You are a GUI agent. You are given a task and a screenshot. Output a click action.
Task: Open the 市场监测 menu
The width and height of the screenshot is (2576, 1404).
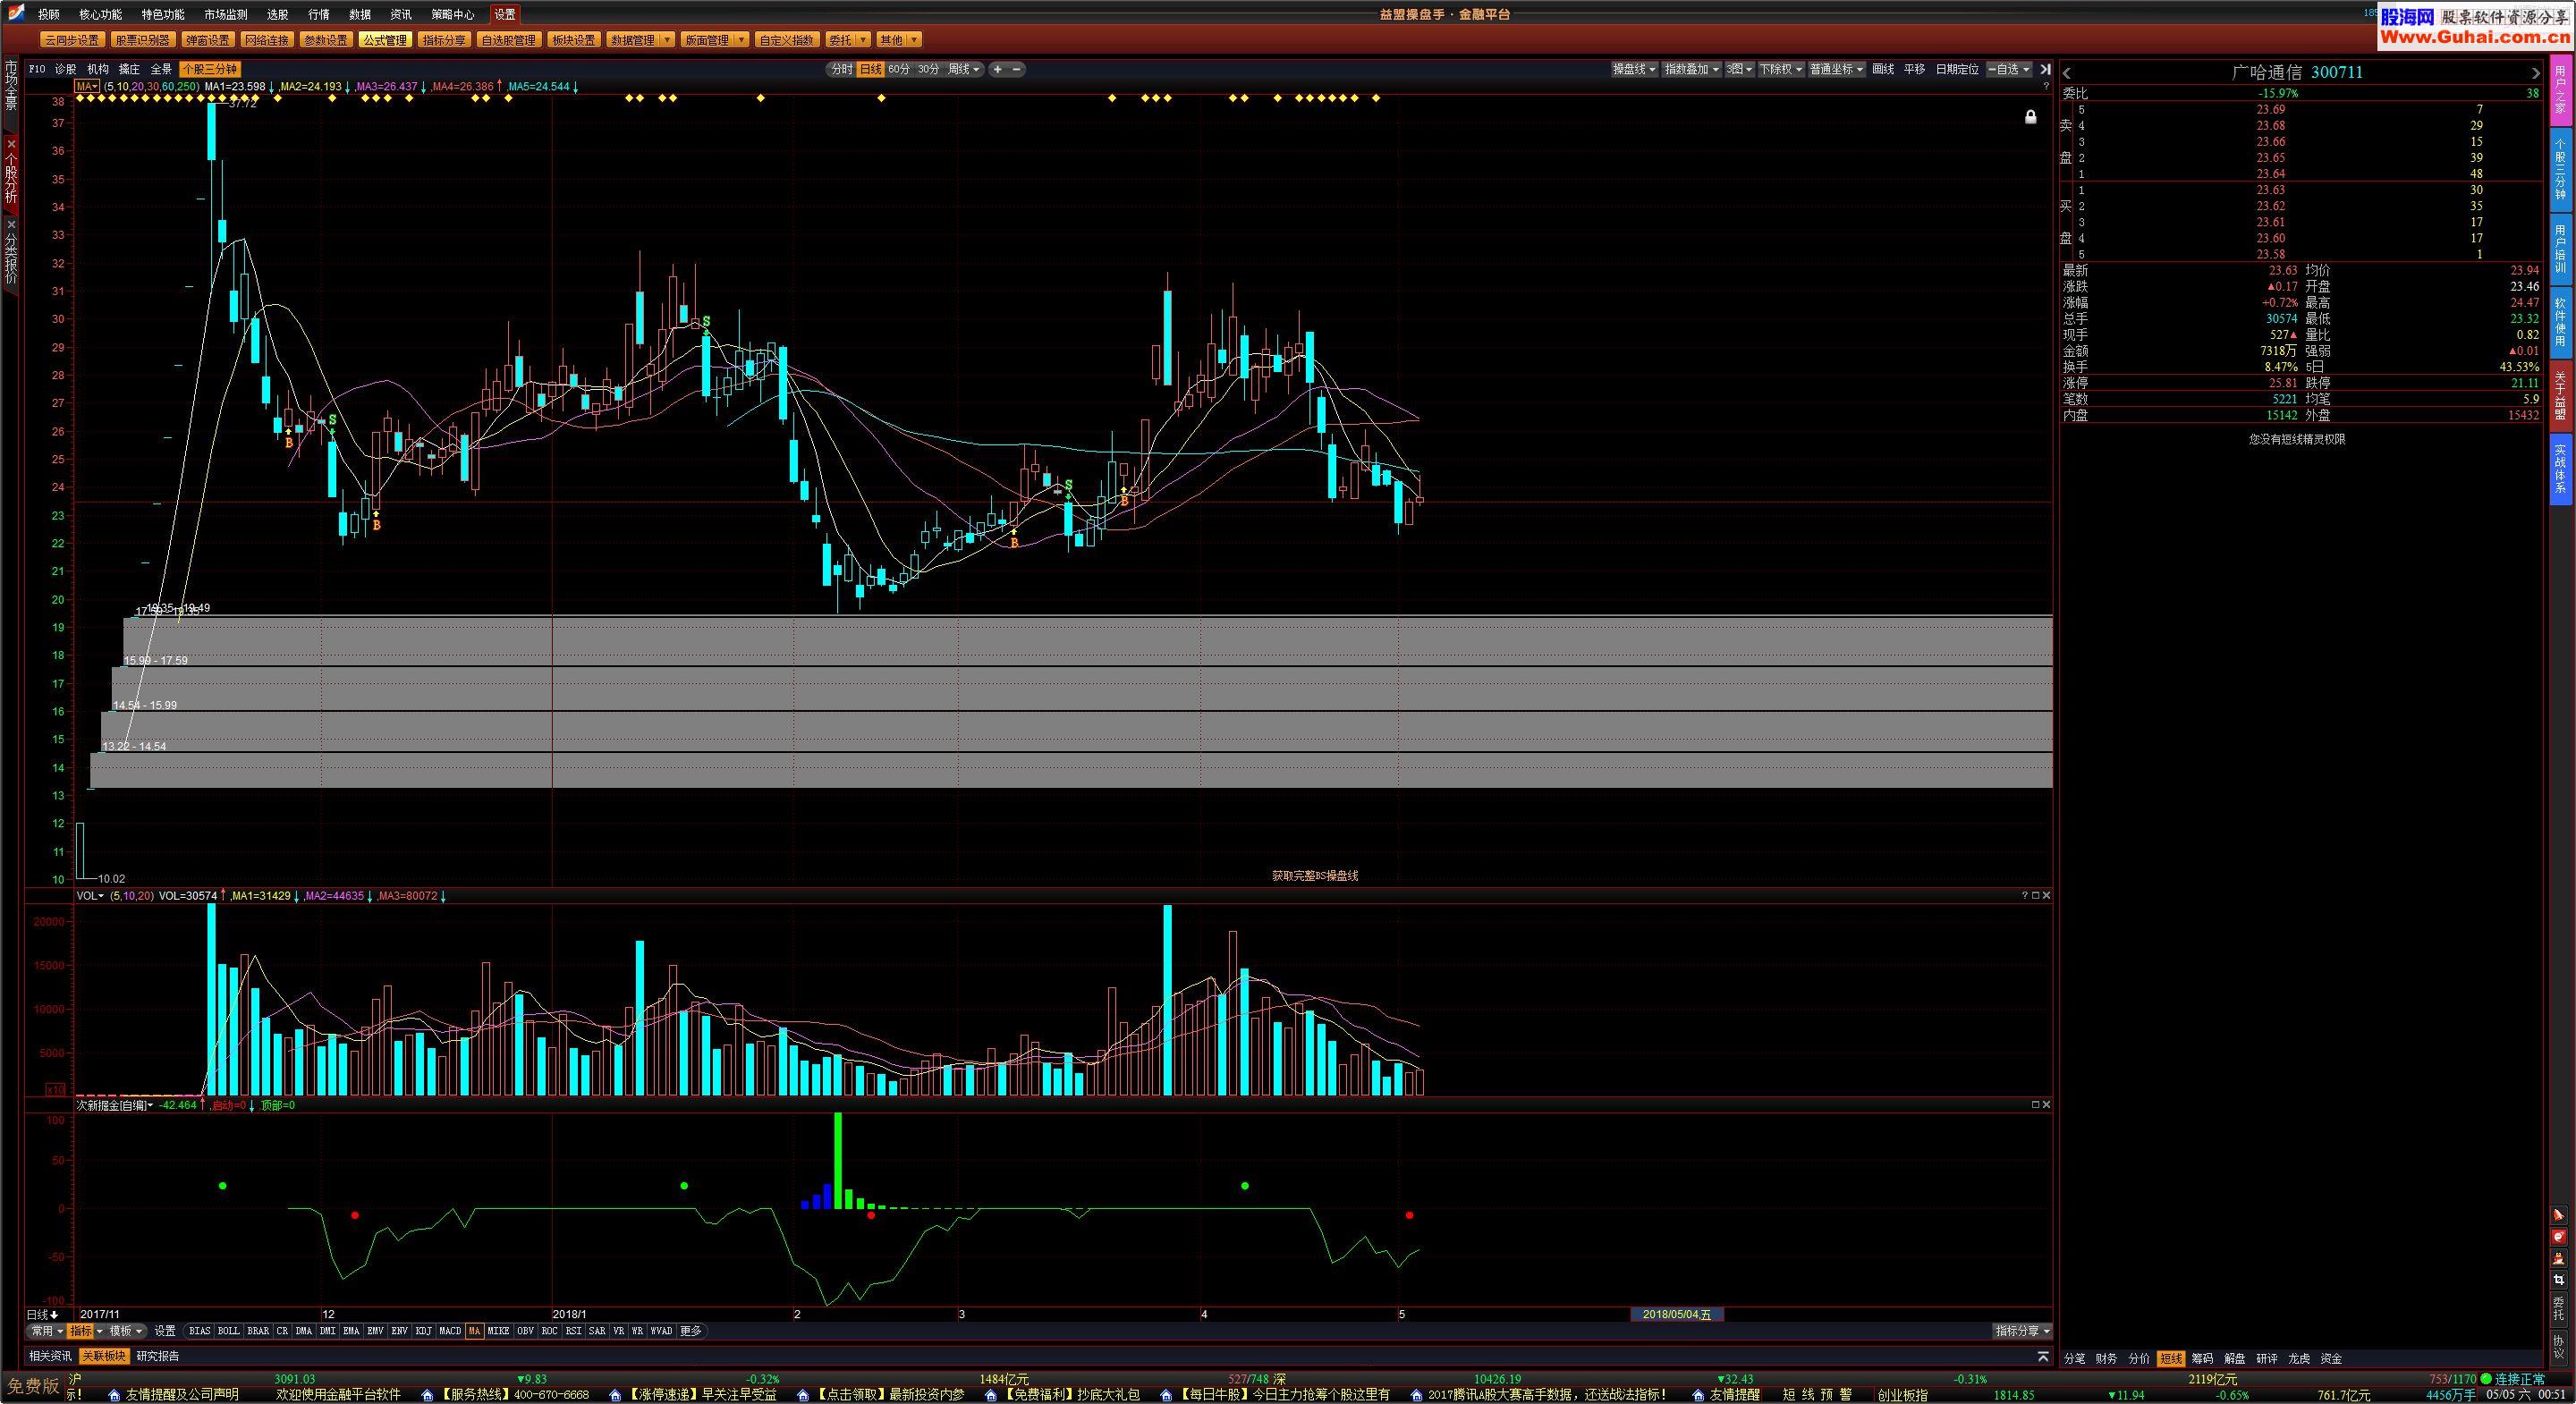click(225, 14)
